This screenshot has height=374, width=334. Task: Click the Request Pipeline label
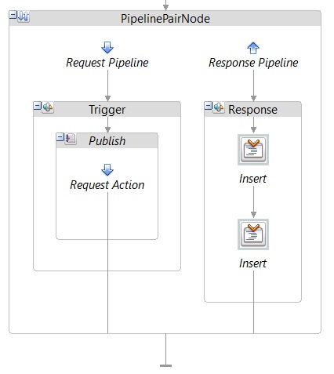tap(107, 63)
